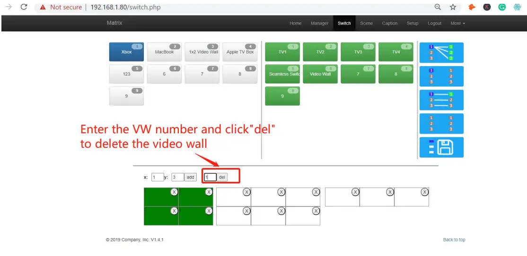Choose the TV4 output
The height and width of the screenshot is (256, 527).
[x=396, y=52]
